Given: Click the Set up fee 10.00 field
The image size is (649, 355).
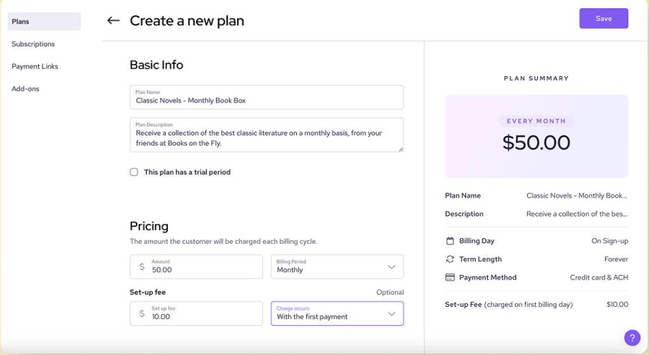Looking at the screenshot, I should point(196,313).
